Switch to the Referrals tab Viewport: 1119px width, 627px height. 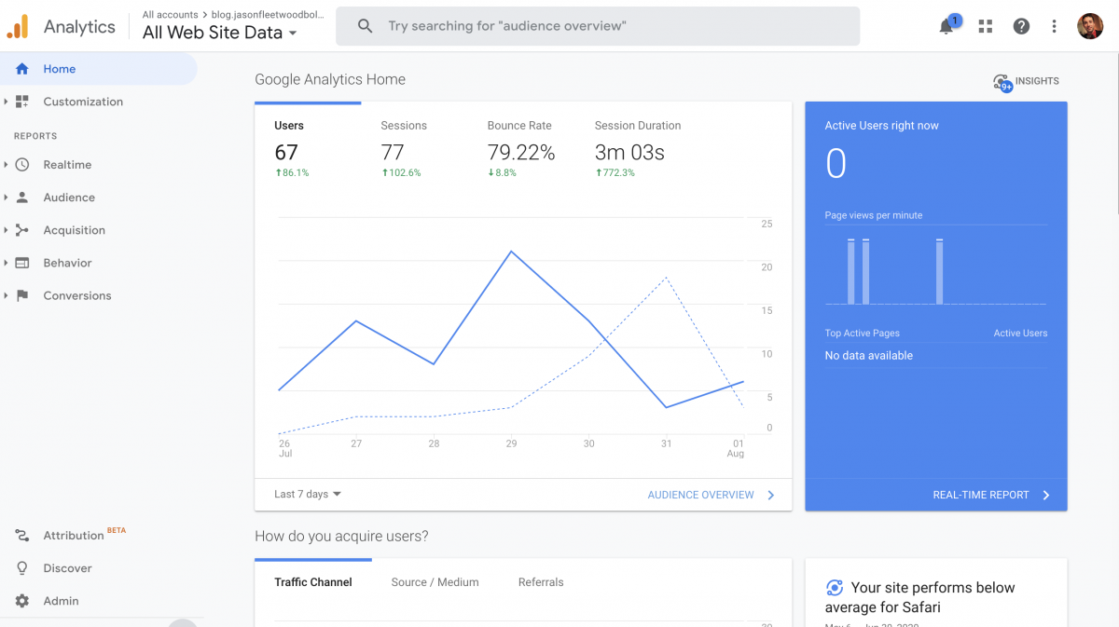point(541,582)
